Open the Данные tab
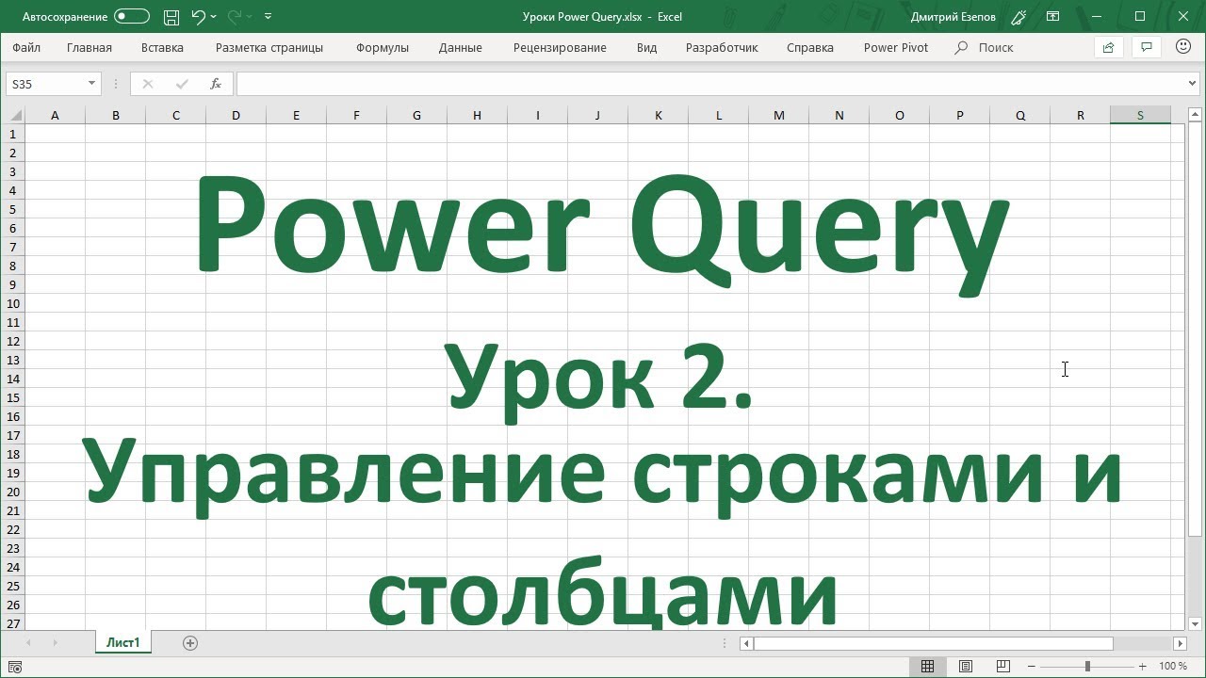This screenshot has width=1206, height=678. point(461,47)
